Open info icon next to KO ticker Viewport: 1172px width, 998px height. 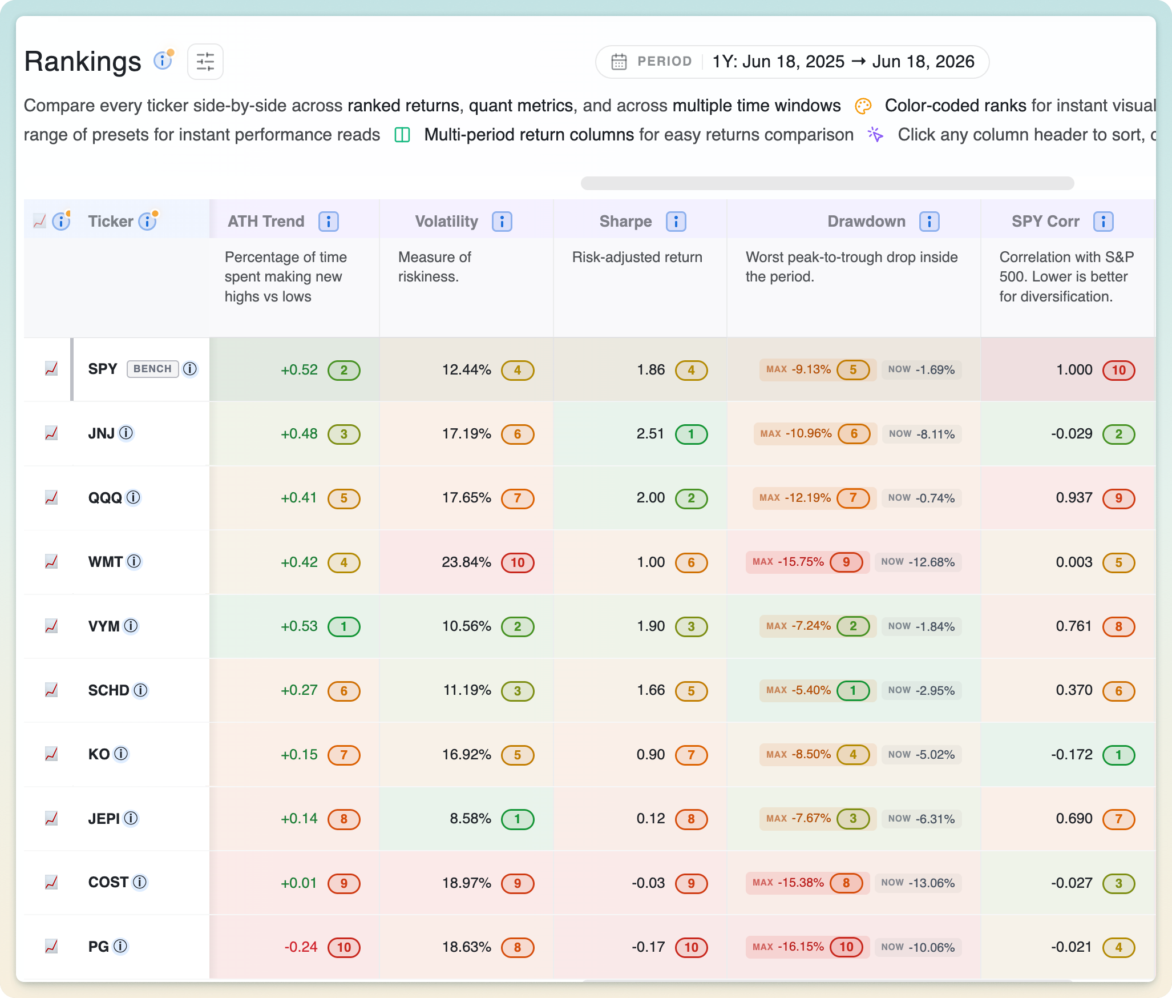tap(121, 754)
